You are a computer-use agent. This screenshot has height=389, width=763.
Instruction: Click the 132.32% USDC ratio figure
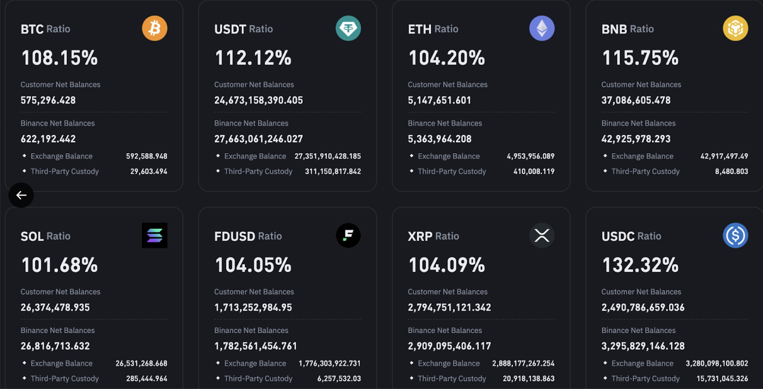pos(640,265)
